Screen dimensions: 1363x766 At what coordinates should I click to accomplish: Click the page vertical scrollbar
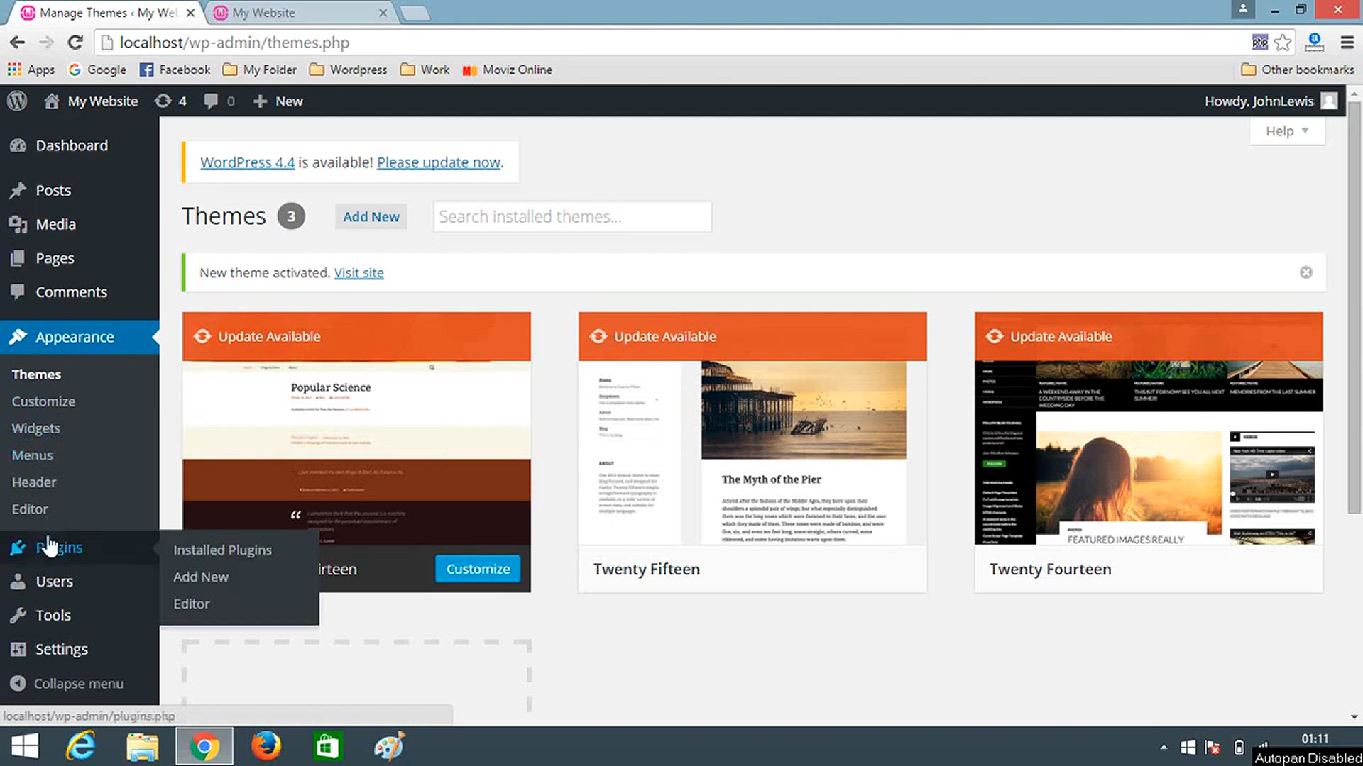tap(1354, 307)
